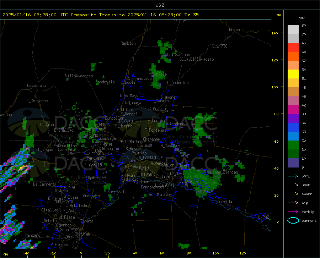
Task: Click the 50YD legend label
Action: click(x=306, y=176)
